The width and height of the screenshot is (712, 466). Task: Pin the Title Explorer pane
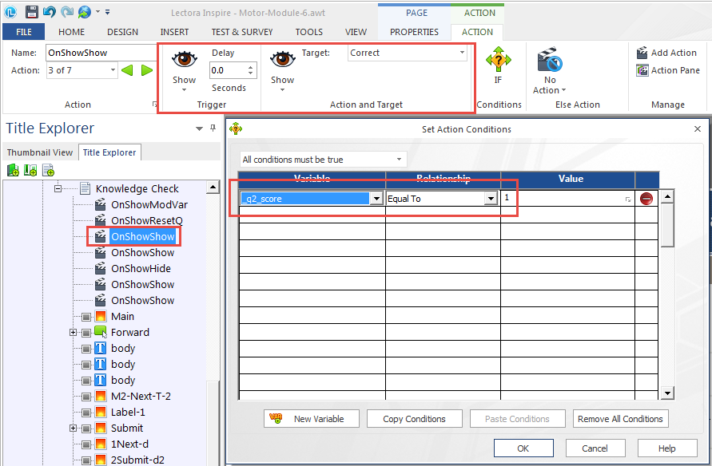(x=213, y=128)
